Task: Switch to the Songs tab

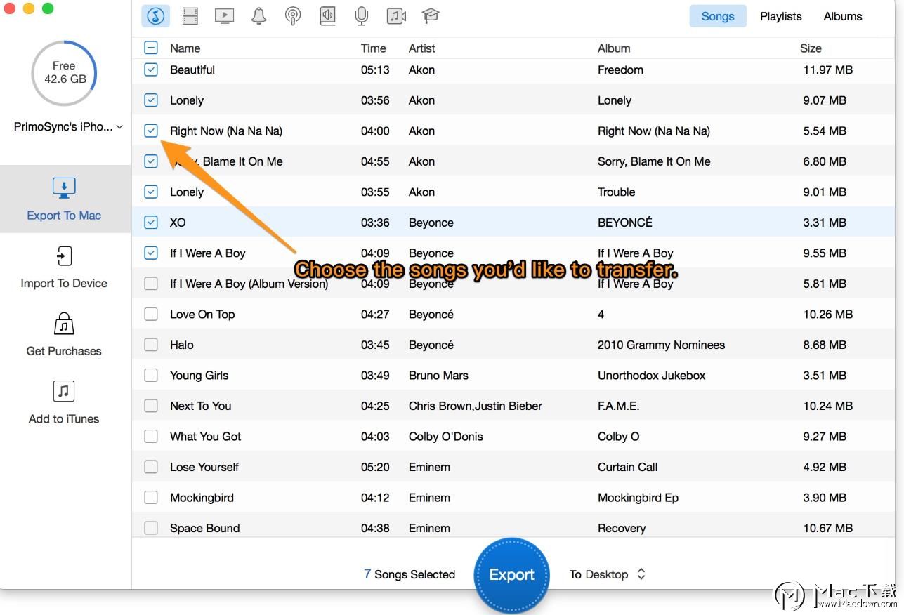Action: coord(717,16)
